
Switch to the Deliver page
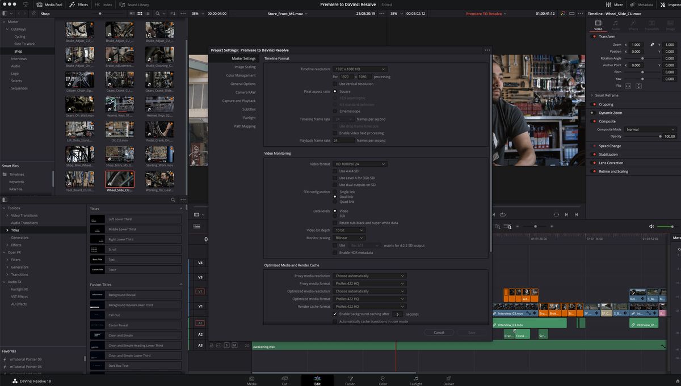coord(448,381)
